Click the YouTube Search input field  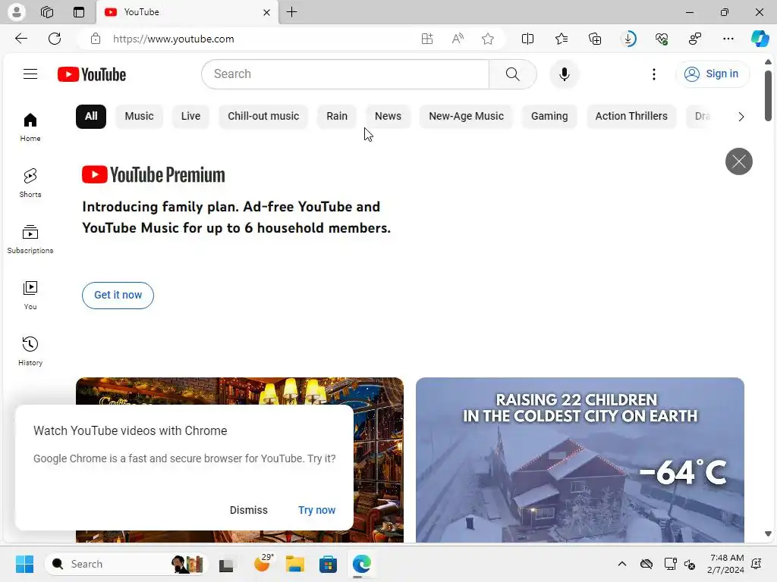pos(345,74)
